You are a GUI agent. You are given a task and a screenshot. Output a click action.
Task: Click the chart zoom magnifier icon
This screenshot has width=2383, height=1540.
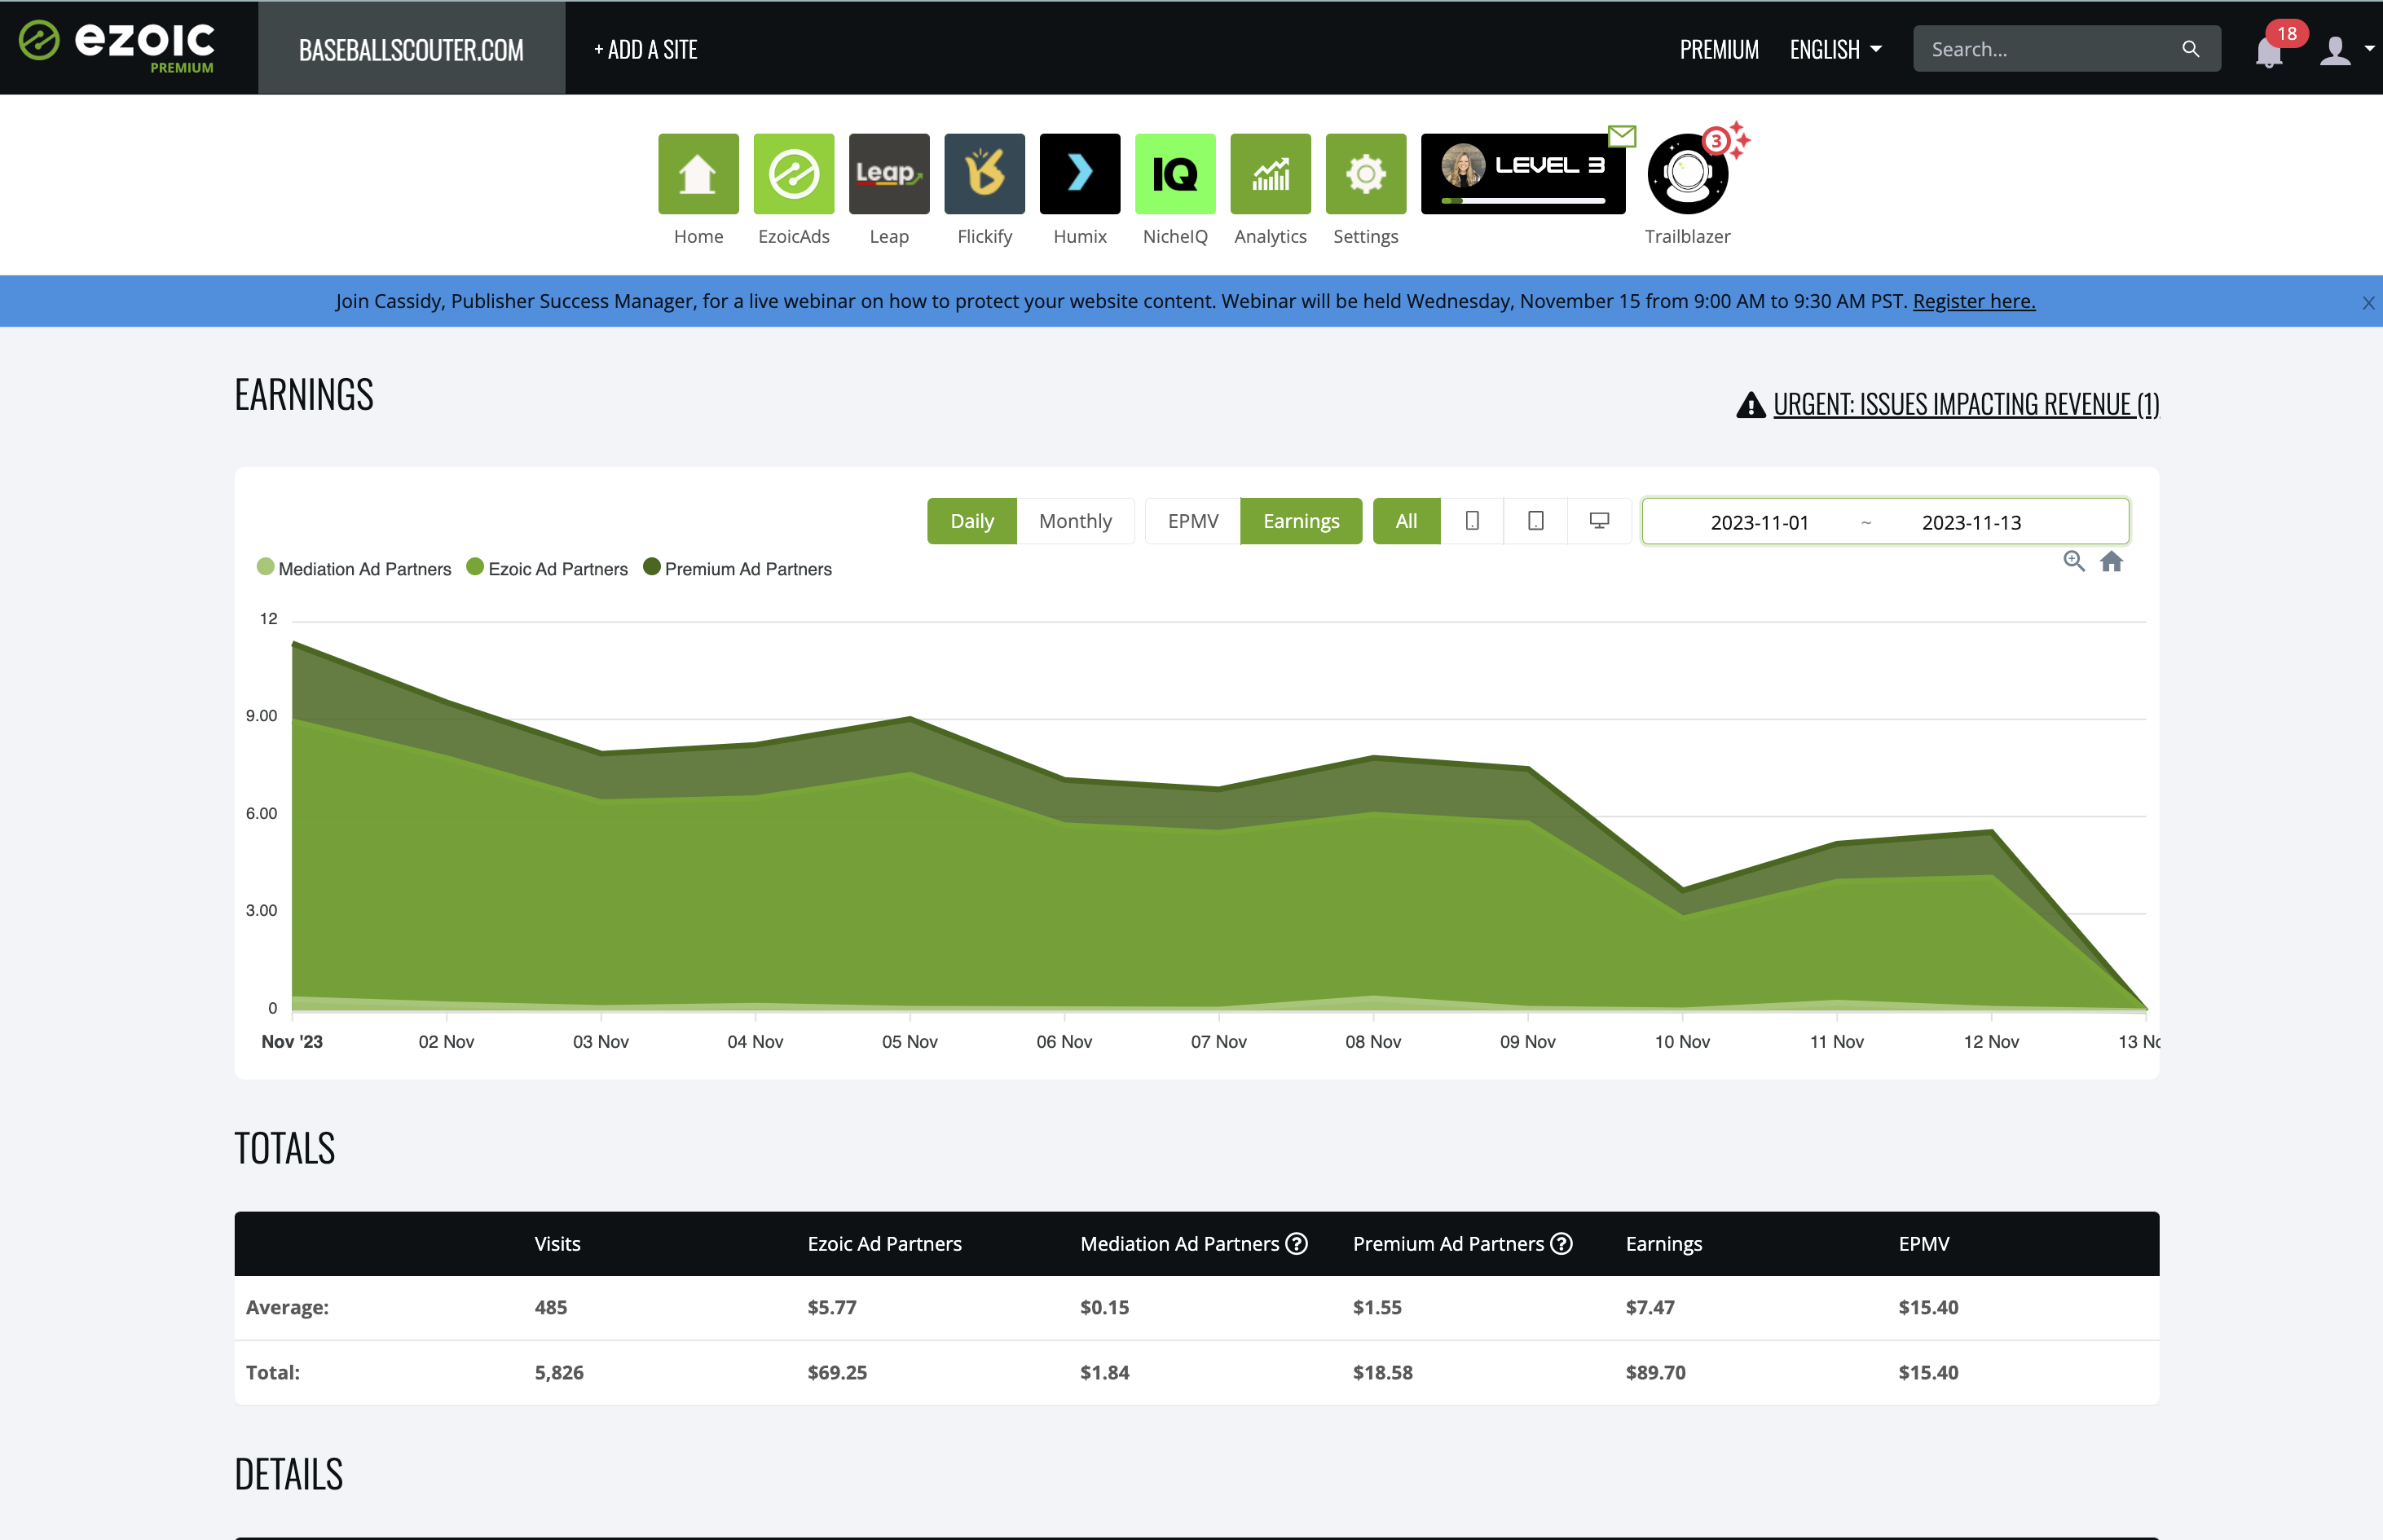(x=2074, y=561)
